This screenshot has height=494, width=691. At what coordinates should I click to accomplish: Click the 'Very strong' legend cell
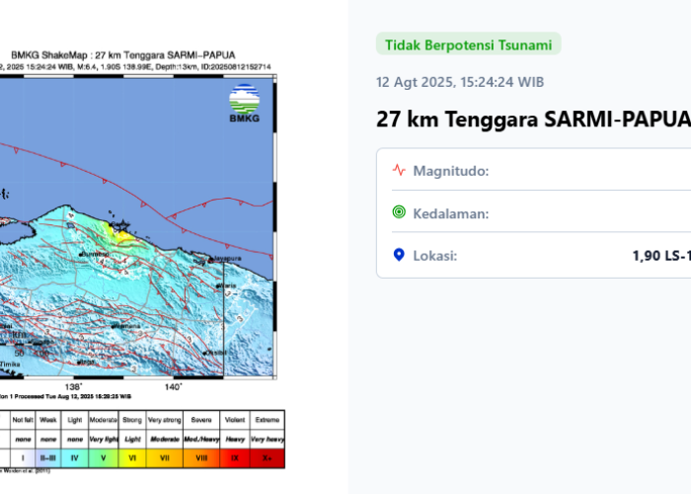coord(165,420)
